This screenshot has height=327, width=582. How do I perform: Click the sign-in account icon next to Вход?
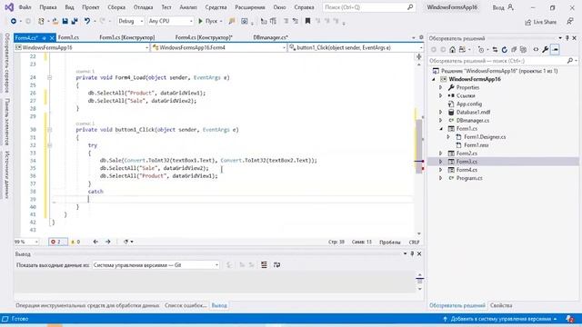point(511,7)
